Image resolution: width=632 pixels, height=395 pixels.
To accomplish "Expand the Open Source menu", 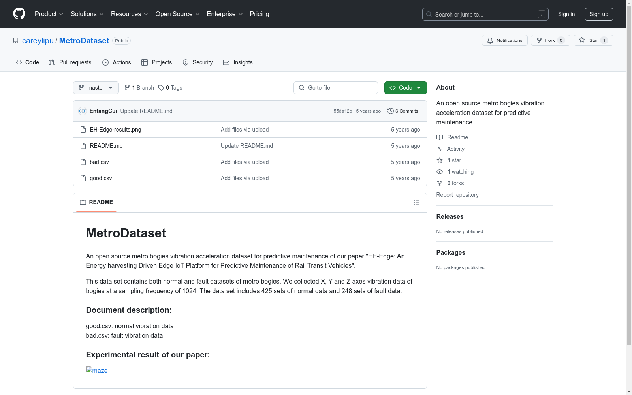I will 178,14.
